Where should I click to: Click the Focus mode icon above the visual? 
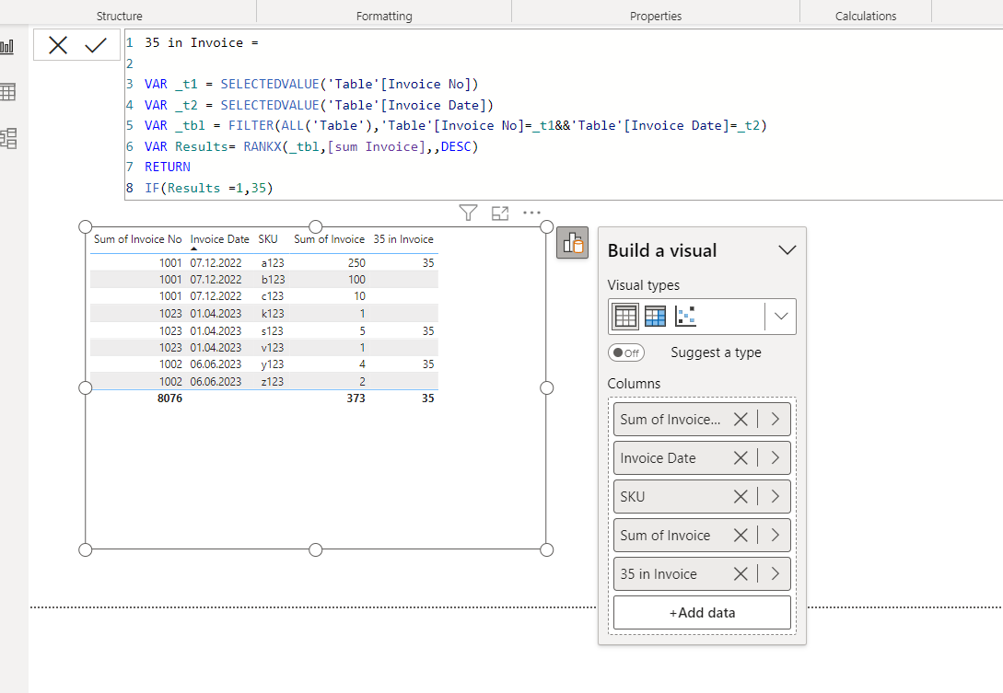coord(499,213)
